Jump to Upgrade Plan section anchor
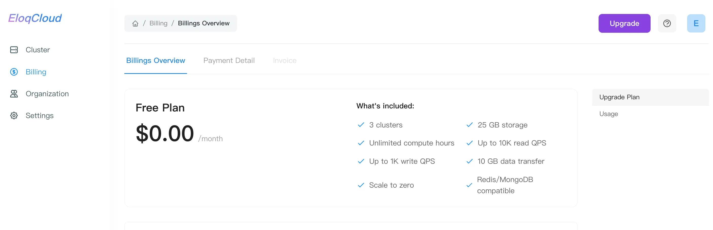This screenshot has width=713, height=230. pyautogui.click(x=619, y=97)
